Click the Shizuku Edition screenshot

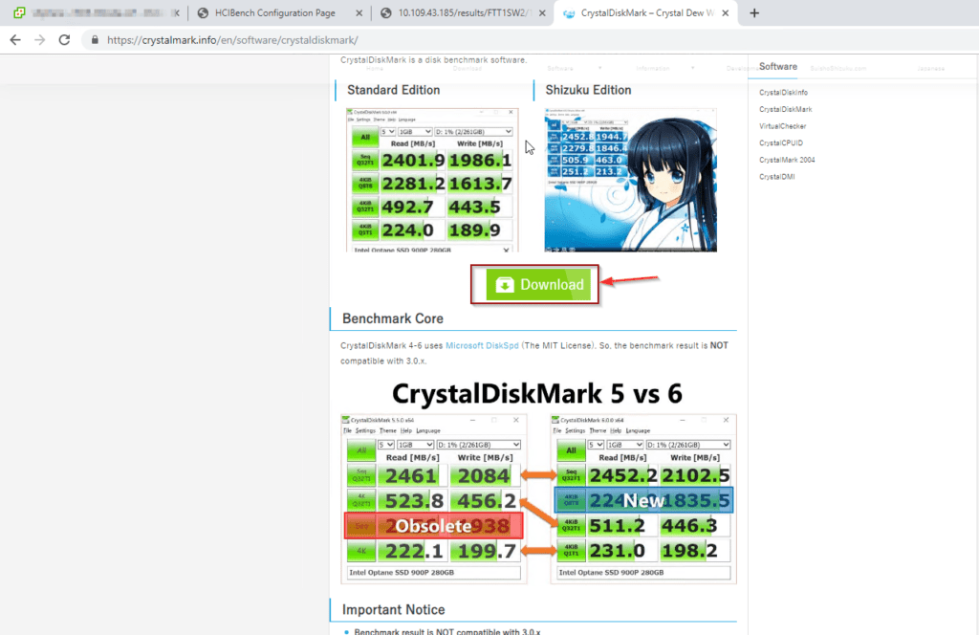click(630, 179)
